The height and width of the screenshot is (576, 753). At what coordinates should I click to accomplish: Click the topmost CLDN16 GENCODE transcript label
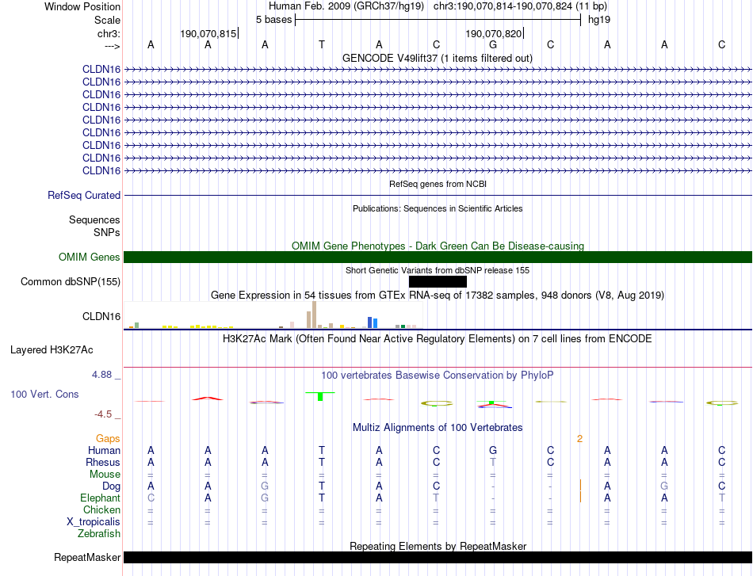101,69
